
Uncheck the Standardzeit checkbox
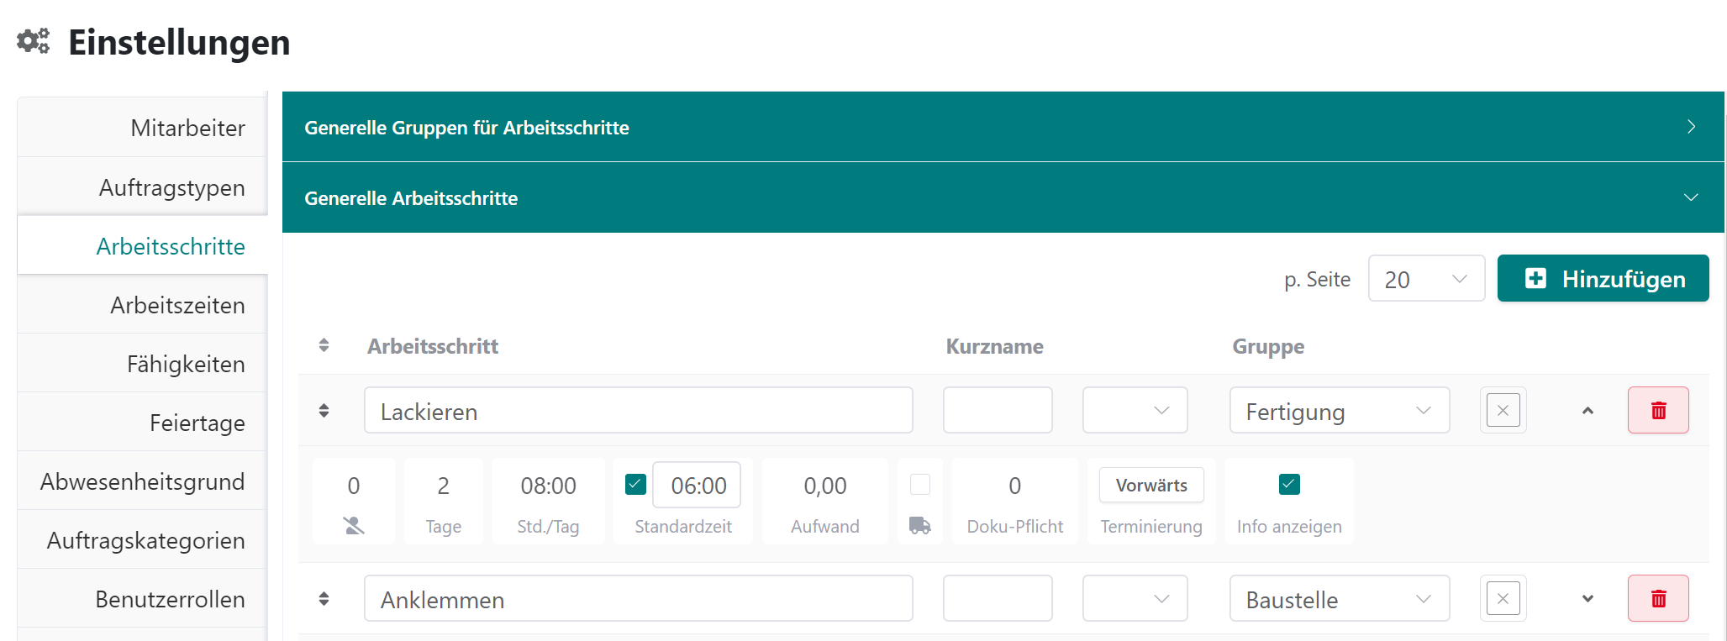click(x=635, y=484)
